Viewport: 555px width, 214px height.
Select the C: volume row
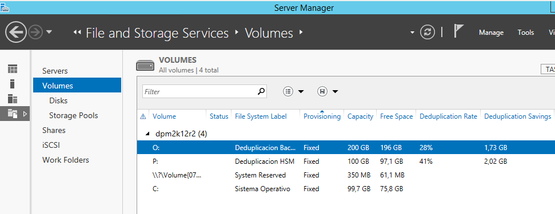tap(346, 189)
